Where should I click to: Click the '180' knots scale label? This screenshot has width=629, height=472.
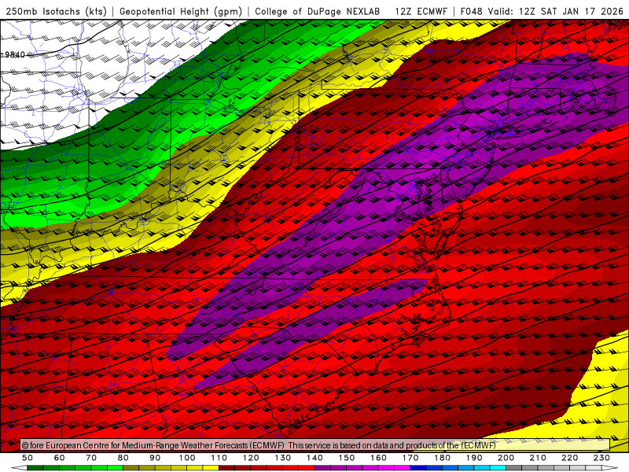(x=442, y=458)
